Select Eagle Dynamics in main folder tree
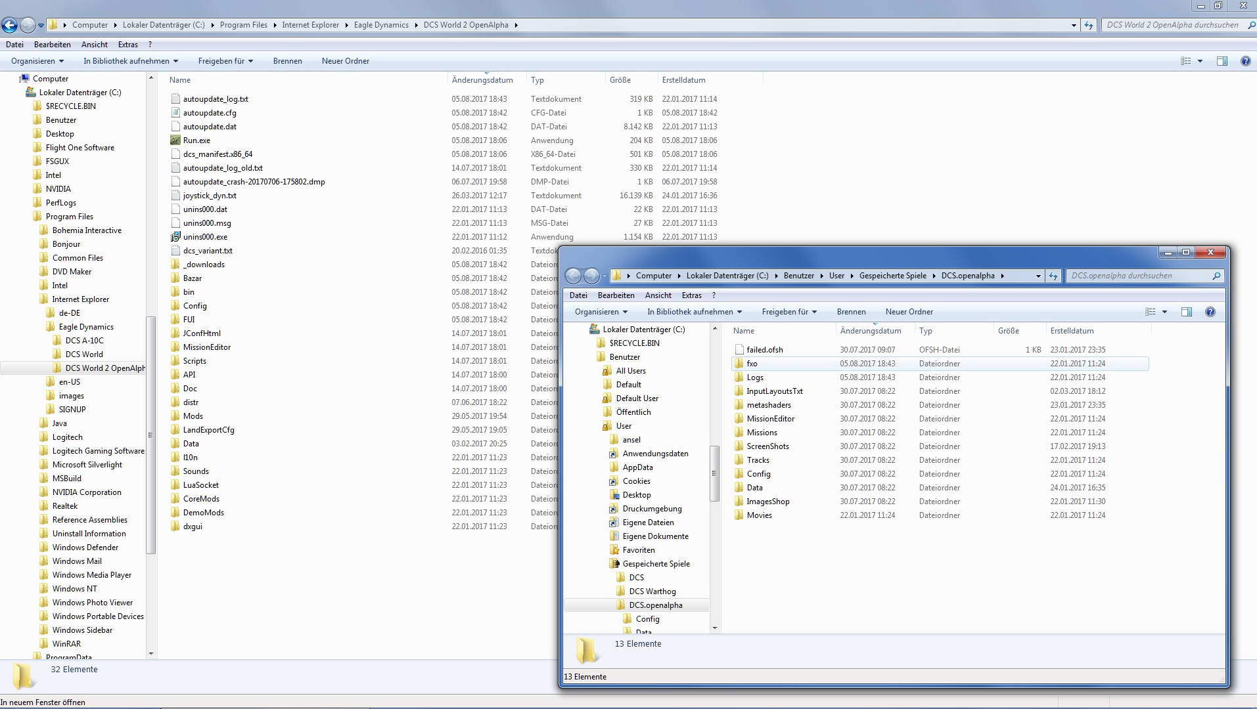 coord(86,326)
